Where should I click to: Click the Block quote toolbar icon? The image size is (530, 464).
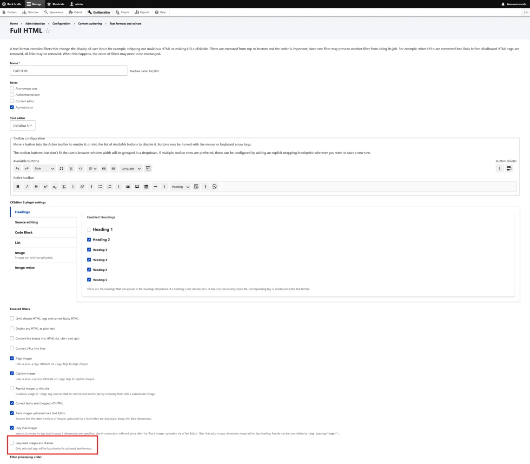(128, 186)
